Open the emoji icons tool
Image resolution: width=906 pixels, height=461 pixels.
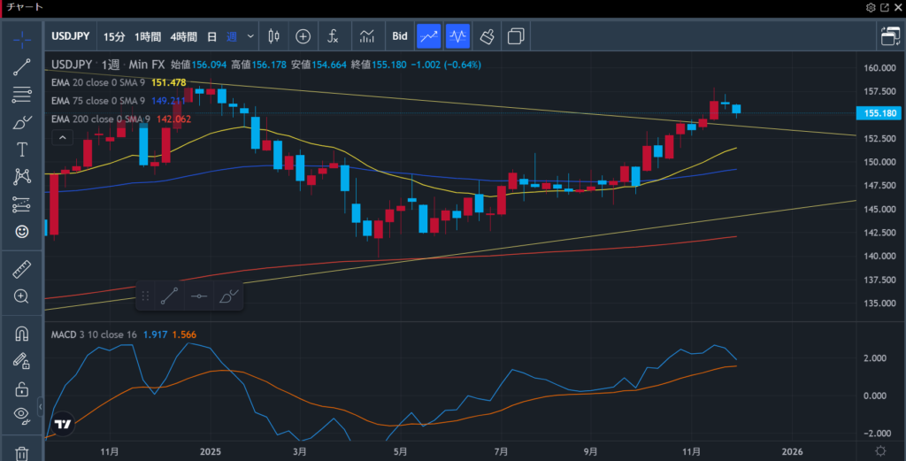(22, 231)
